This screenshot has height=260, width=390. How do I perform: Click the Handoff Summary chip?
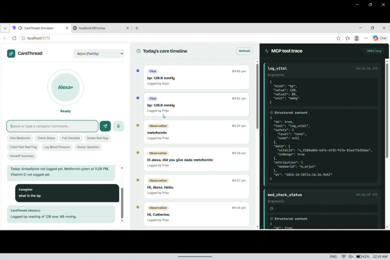[x=22, y=156]
